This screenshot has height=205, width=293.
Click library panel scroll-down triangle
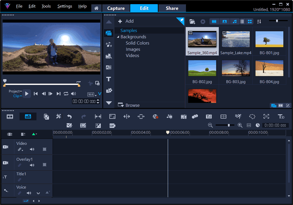pyautogui.click(x=109, y=103)
